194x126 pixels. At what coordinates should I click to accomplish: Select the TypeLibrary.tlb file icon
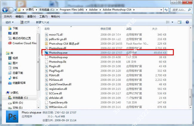tap(46, 102)
